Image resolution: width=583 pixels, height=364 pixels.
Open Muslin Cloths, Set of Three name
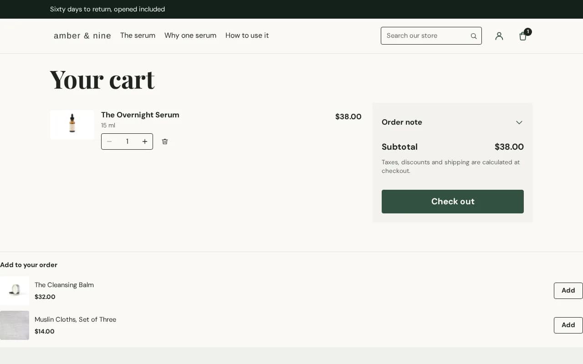coord(75,319)
